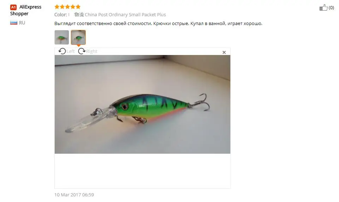Click the (0) likes count
Screen dimensions: 339x202
(x=331, y=7)
